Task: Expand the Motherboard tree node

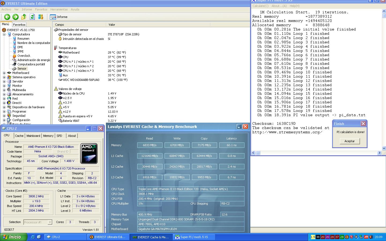Action: click(4, 73)
